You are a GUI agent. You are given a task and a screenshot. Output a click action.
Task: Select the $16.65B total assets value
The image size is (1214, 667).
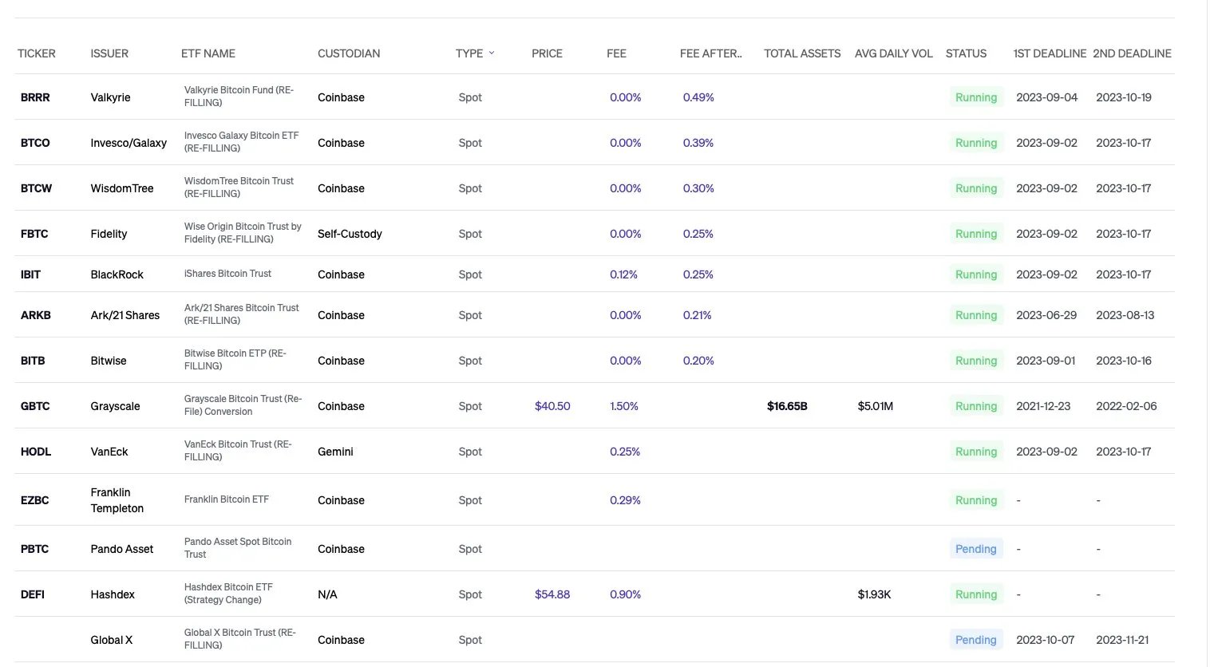787,406
